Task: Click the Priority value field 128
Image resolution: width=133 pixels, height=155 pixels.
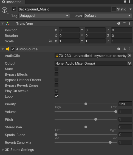Action: click(x=125, y=104)
